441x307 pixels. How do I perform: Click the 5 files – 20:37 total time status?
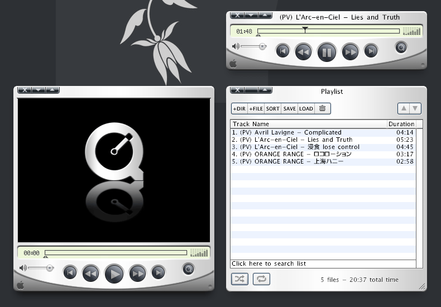coord(359,280)
